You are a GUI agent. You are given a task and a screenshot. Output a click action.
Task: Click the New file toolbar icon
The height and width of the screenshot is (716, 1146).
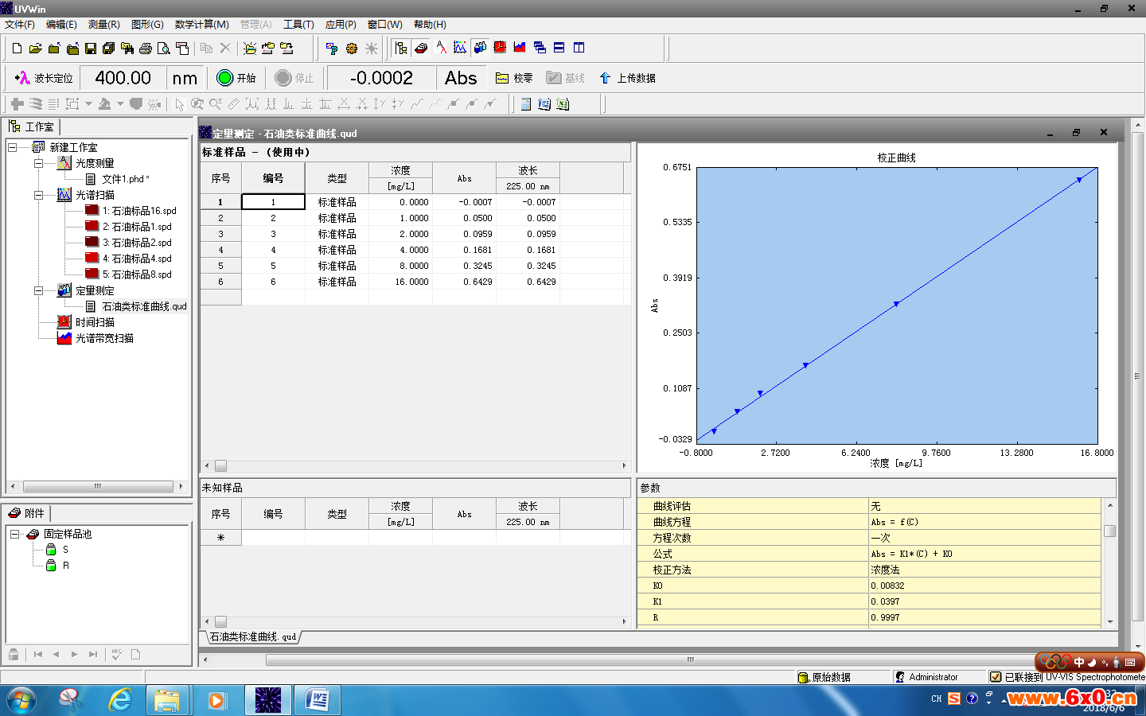coord(17,49)
